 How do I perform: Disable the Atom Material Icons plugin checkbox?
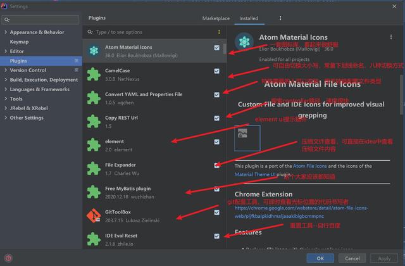216,47
